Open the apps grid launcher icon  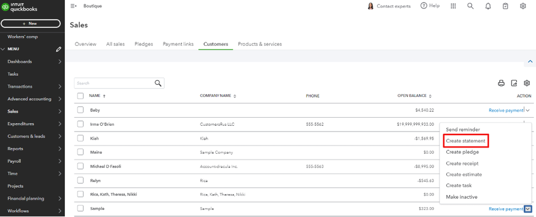[453, 6]
